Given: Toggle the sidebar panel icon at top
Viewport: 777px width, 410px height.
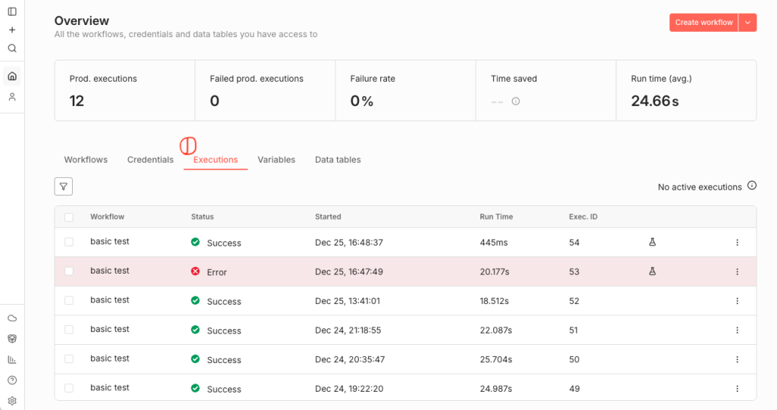Looking at the screenshot, I should tap(12, 11).
